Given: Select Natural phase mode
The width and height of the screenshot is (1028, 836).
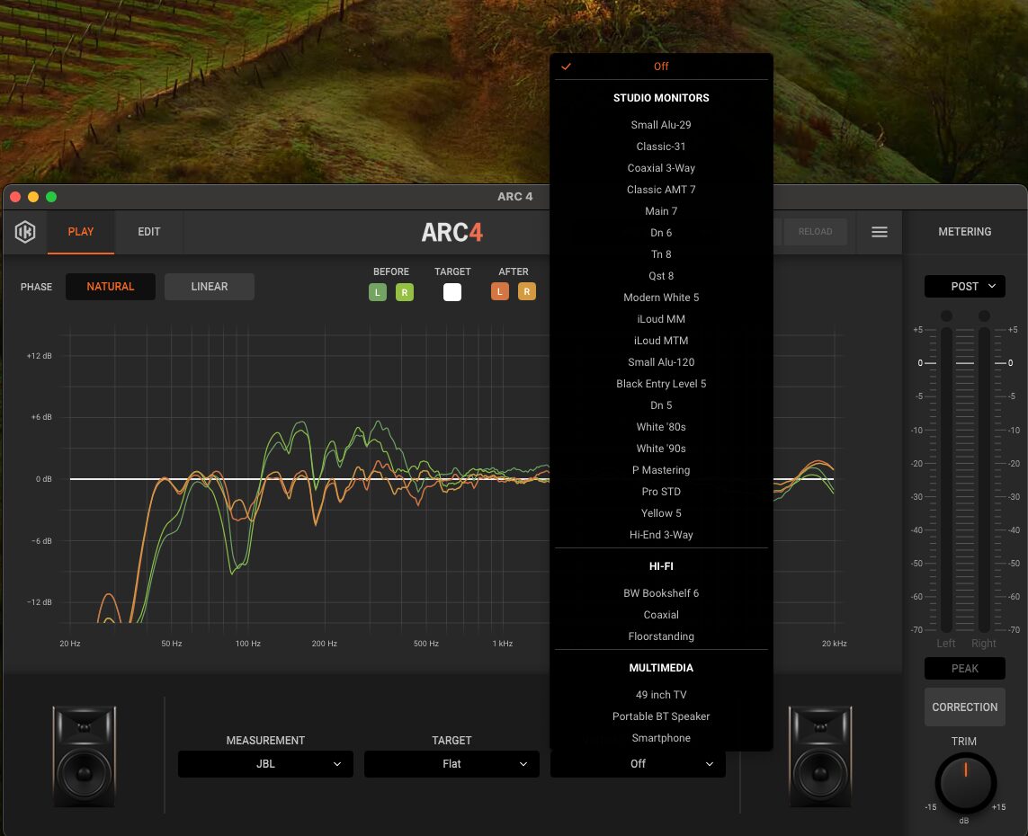Looking at the screenshot, I should tap(110, 287).
